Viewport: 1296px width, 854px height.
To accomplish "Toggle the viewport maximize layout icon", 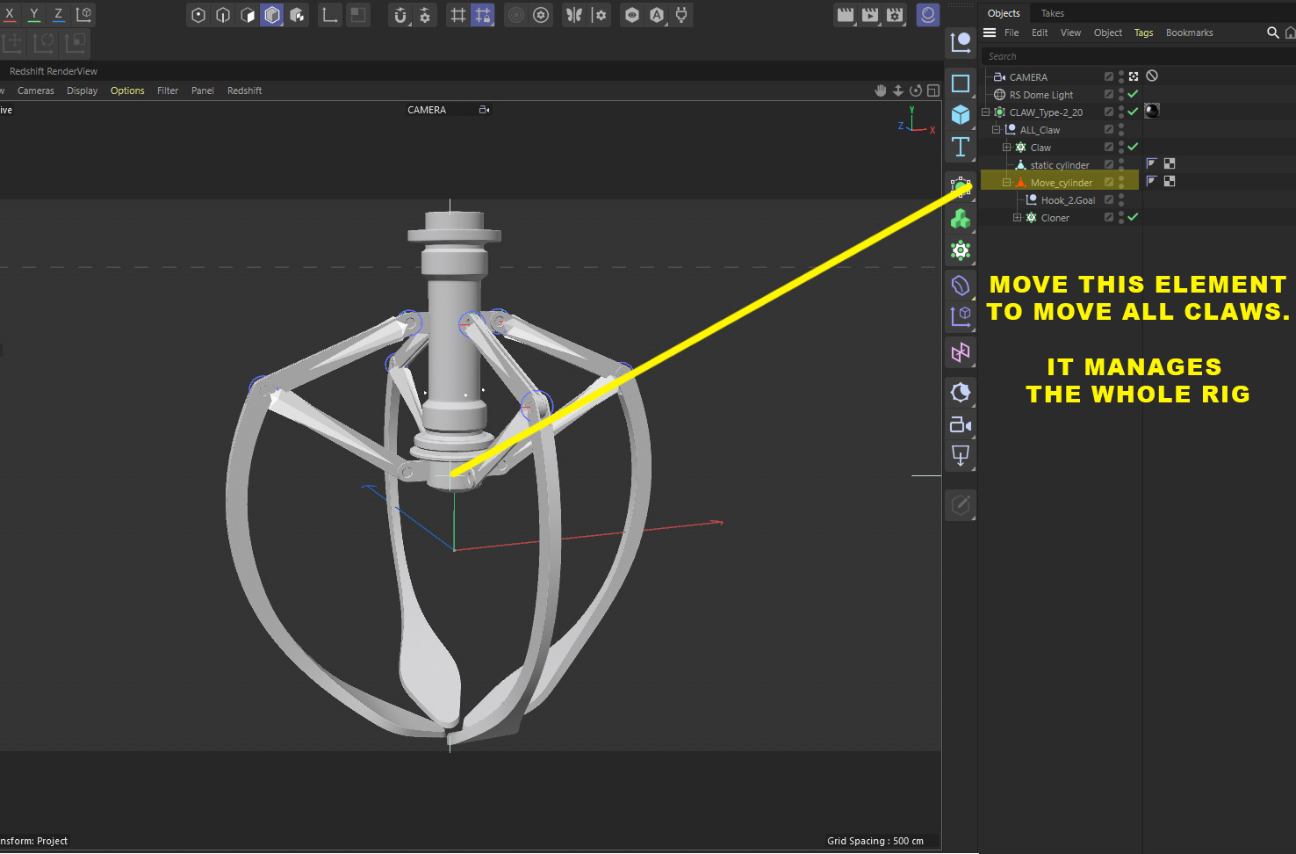I will point(933,90).
